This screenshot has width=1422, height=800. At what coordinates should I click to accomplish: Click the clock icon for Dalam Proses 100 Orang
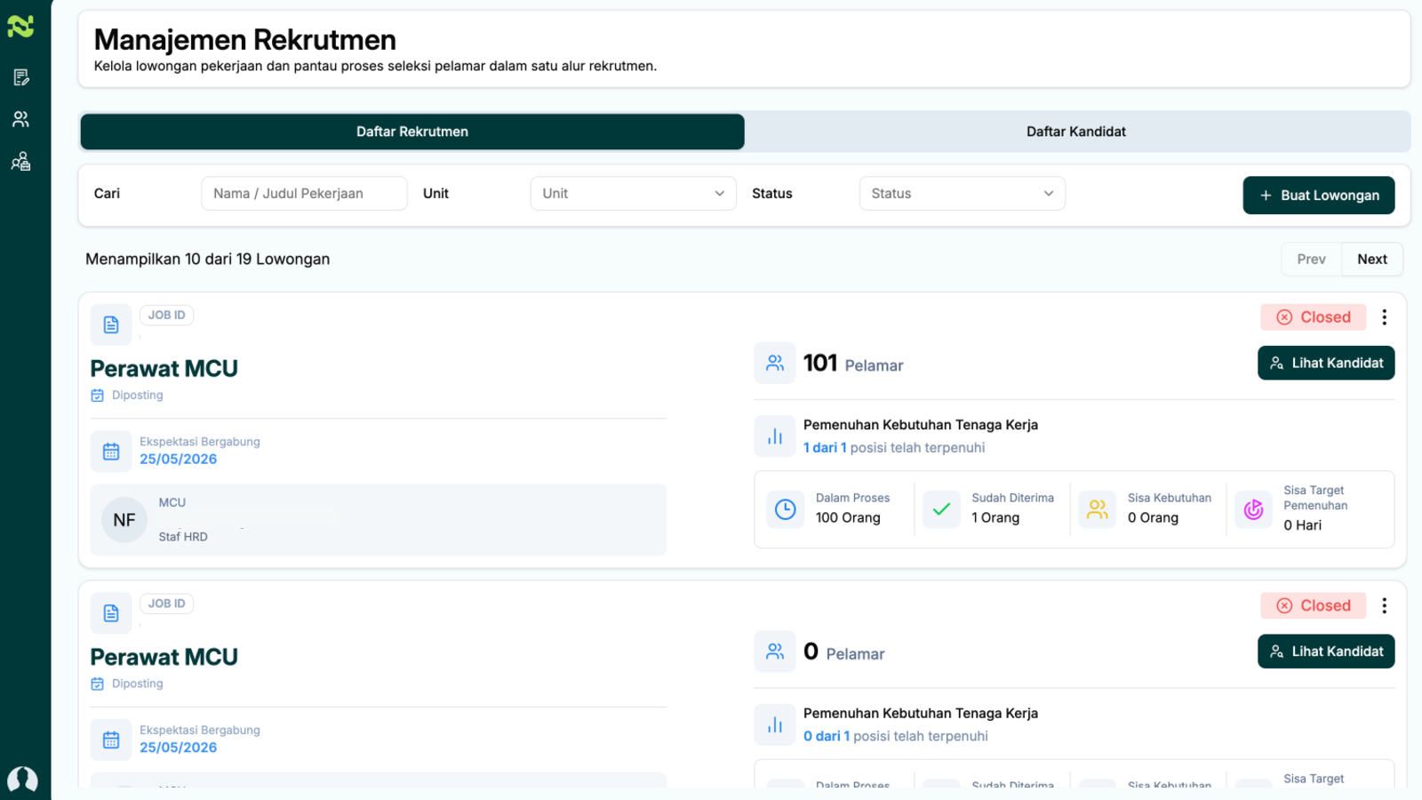pyautogui.click(x=786, y=509)
